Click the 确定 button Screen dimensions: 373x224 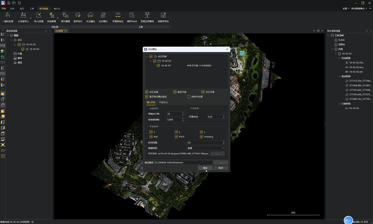[205, 168]
